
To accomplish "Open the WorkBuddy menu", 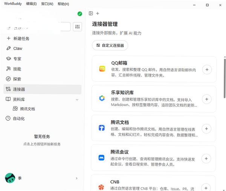I will pos(13,4).
